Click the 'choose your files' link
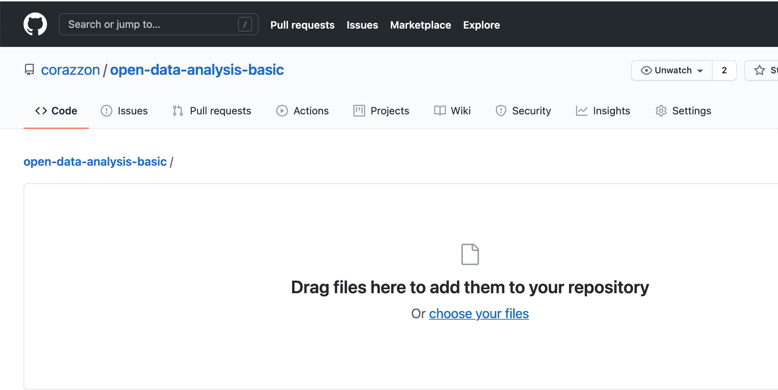Screen dimensions: 778x390 (x=479, y=314)
